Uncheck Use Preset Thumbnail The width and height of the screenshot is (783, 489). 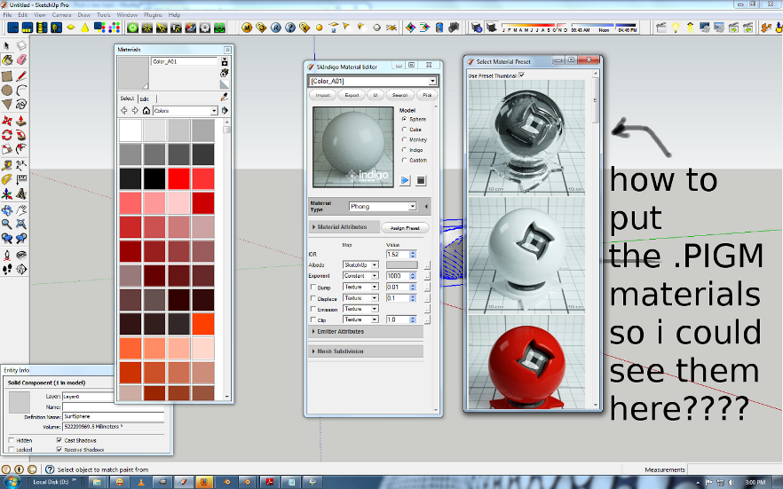click(521, 75)
